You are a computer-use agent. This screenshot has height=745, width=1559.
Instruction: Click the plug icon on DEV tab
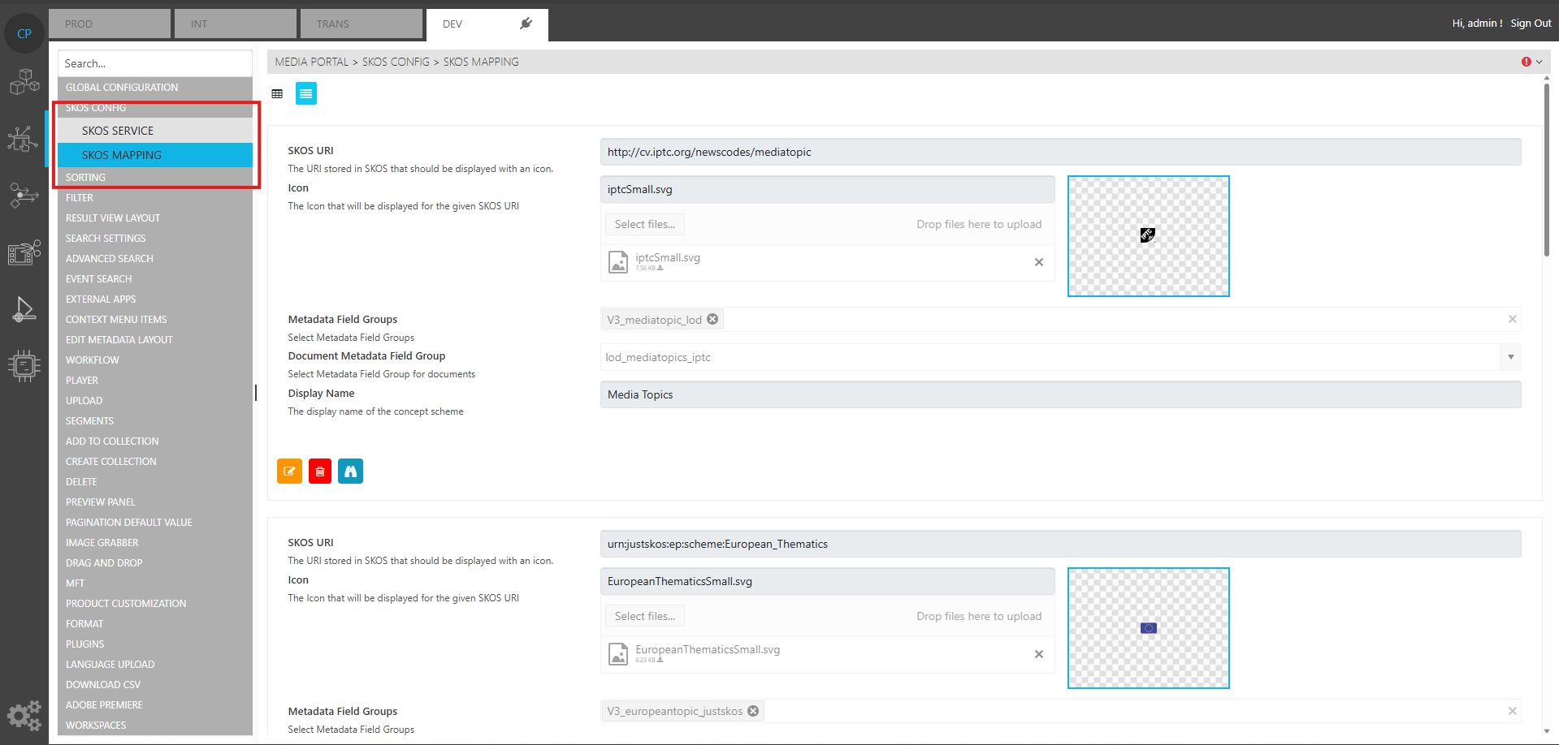coord(526,24)
